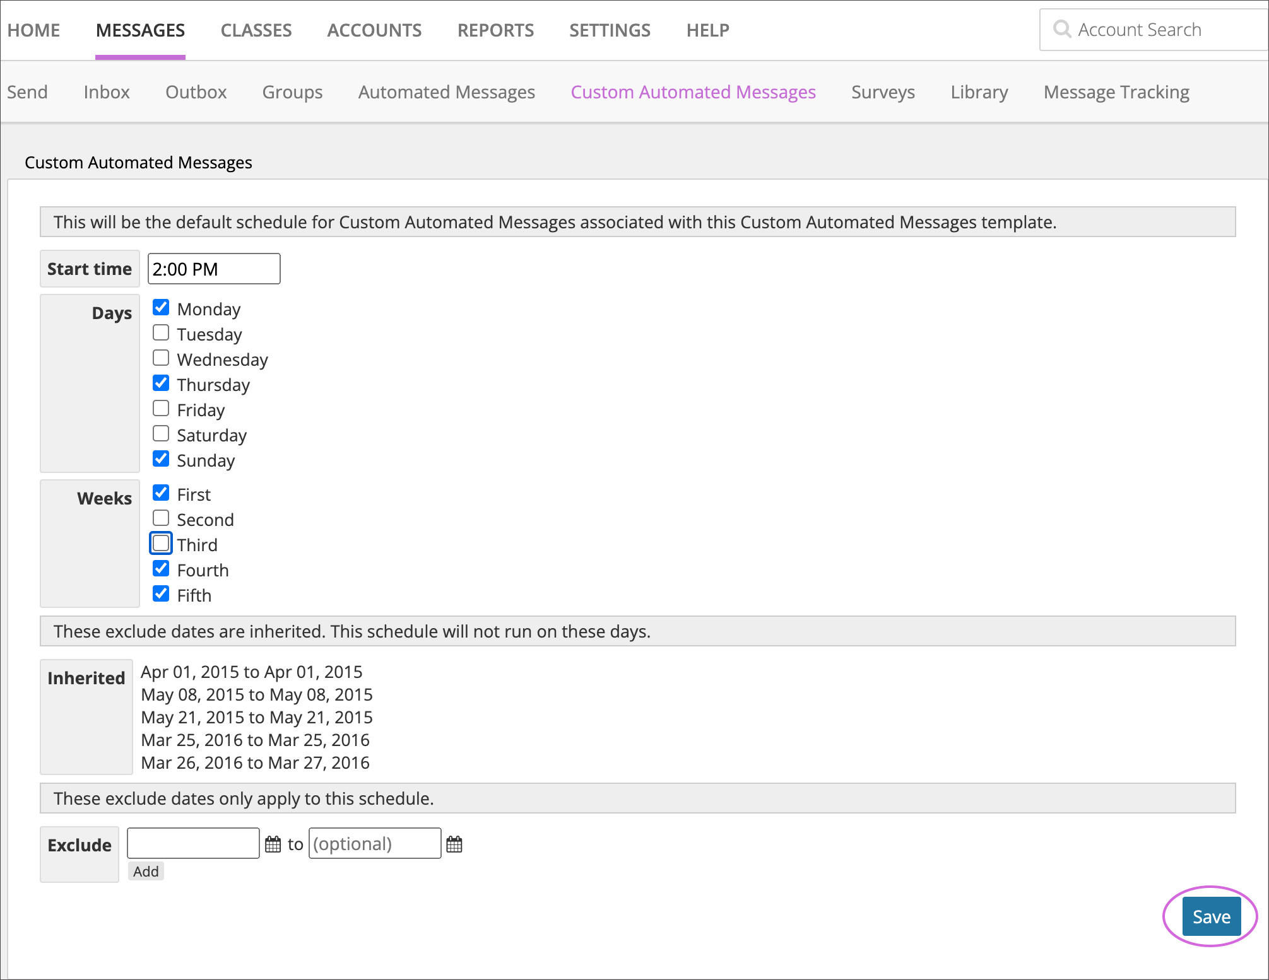Enable the Saturday checkbox

coord(161,433)
